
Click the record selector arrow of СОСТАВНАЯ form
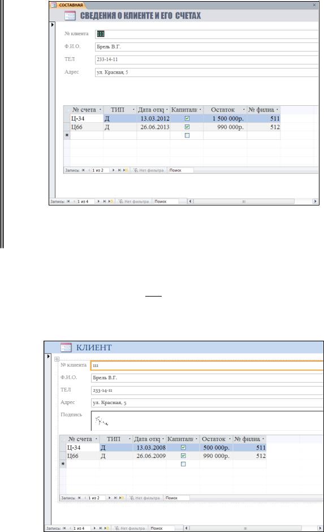tap(52, 25)
